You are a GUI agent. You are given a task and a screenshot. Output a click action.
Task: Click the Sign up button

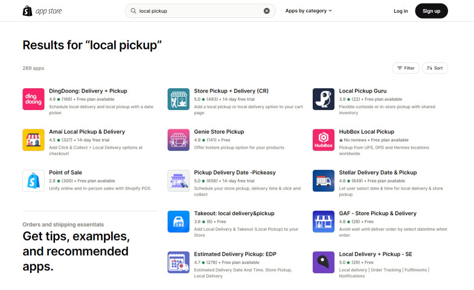click(x=431, y=11)
